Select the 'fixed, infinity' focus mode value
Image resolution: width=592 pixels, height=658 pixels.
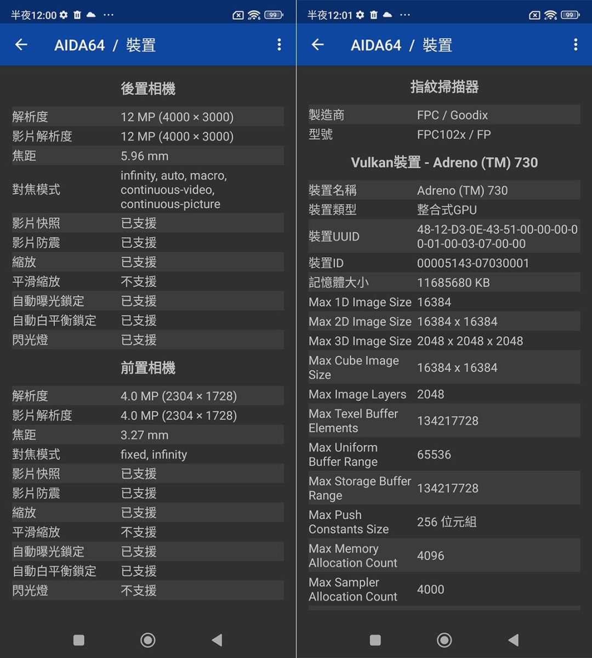coord(154,455)
